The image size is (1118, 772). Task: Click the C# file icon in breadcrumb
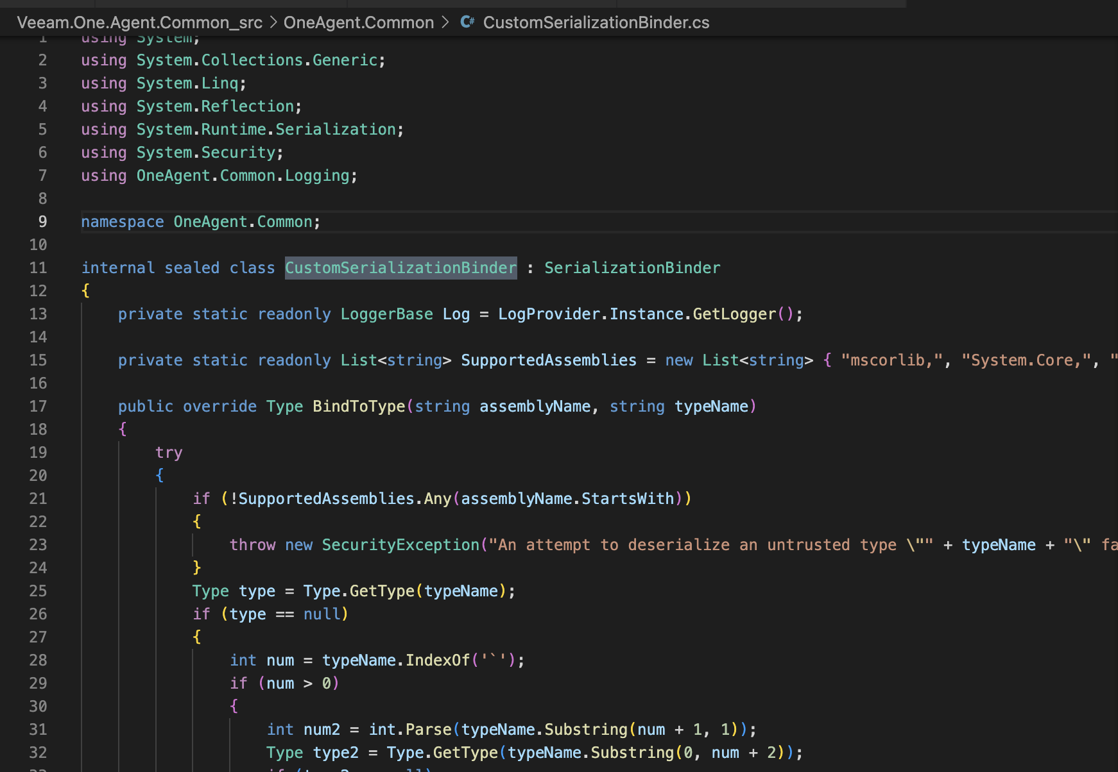tap(468, 22)
